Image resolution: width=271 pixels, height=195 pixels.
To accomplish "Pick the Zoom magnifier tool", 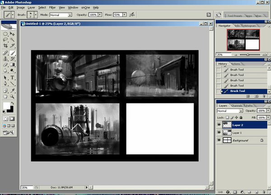I will (13, 96).
